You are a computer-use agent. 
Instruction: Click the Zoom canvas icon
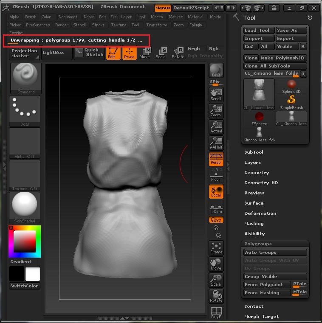216,111
